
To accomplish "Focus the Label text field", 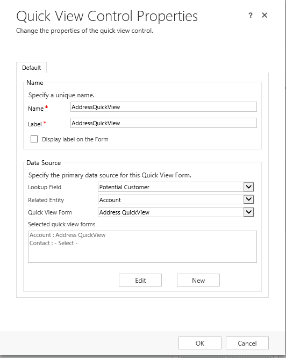I will [163, 123].
